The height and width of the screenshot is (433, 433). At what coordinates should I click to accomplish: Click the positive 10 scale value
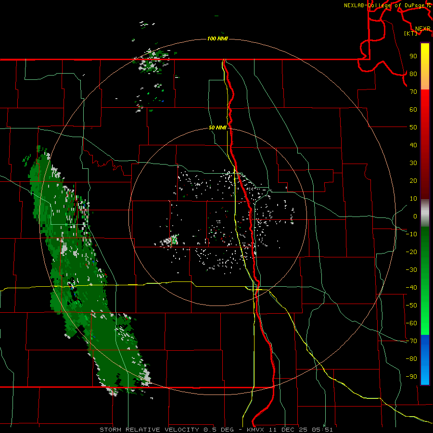point(413,199)
